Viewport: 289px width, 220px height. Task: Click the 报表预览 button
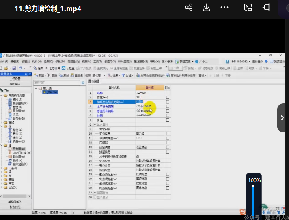coord(15,207)
